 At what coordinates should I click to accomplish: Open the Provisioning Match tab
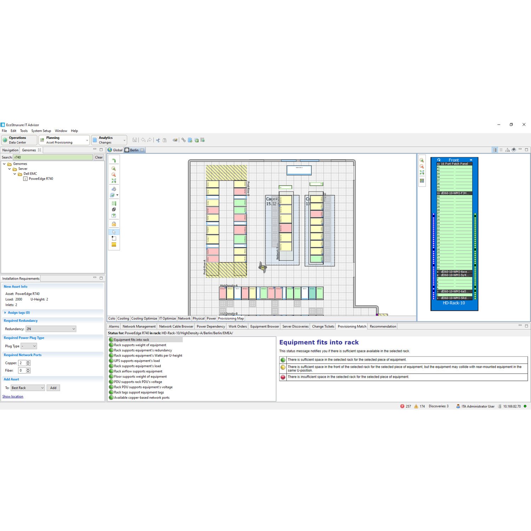(x=352, y=326)
